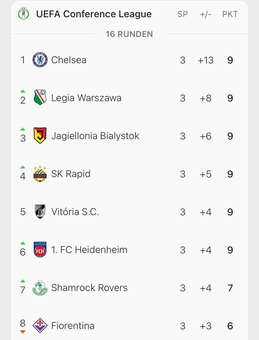Tap the PKT column header
Screen dimensions: 259x340
coord(230,14)
